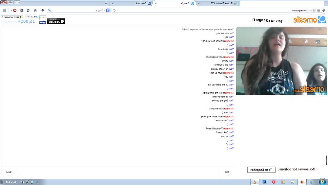Go to the Firefox home page icon
328x185 pixels.
(x=35, y=10)
